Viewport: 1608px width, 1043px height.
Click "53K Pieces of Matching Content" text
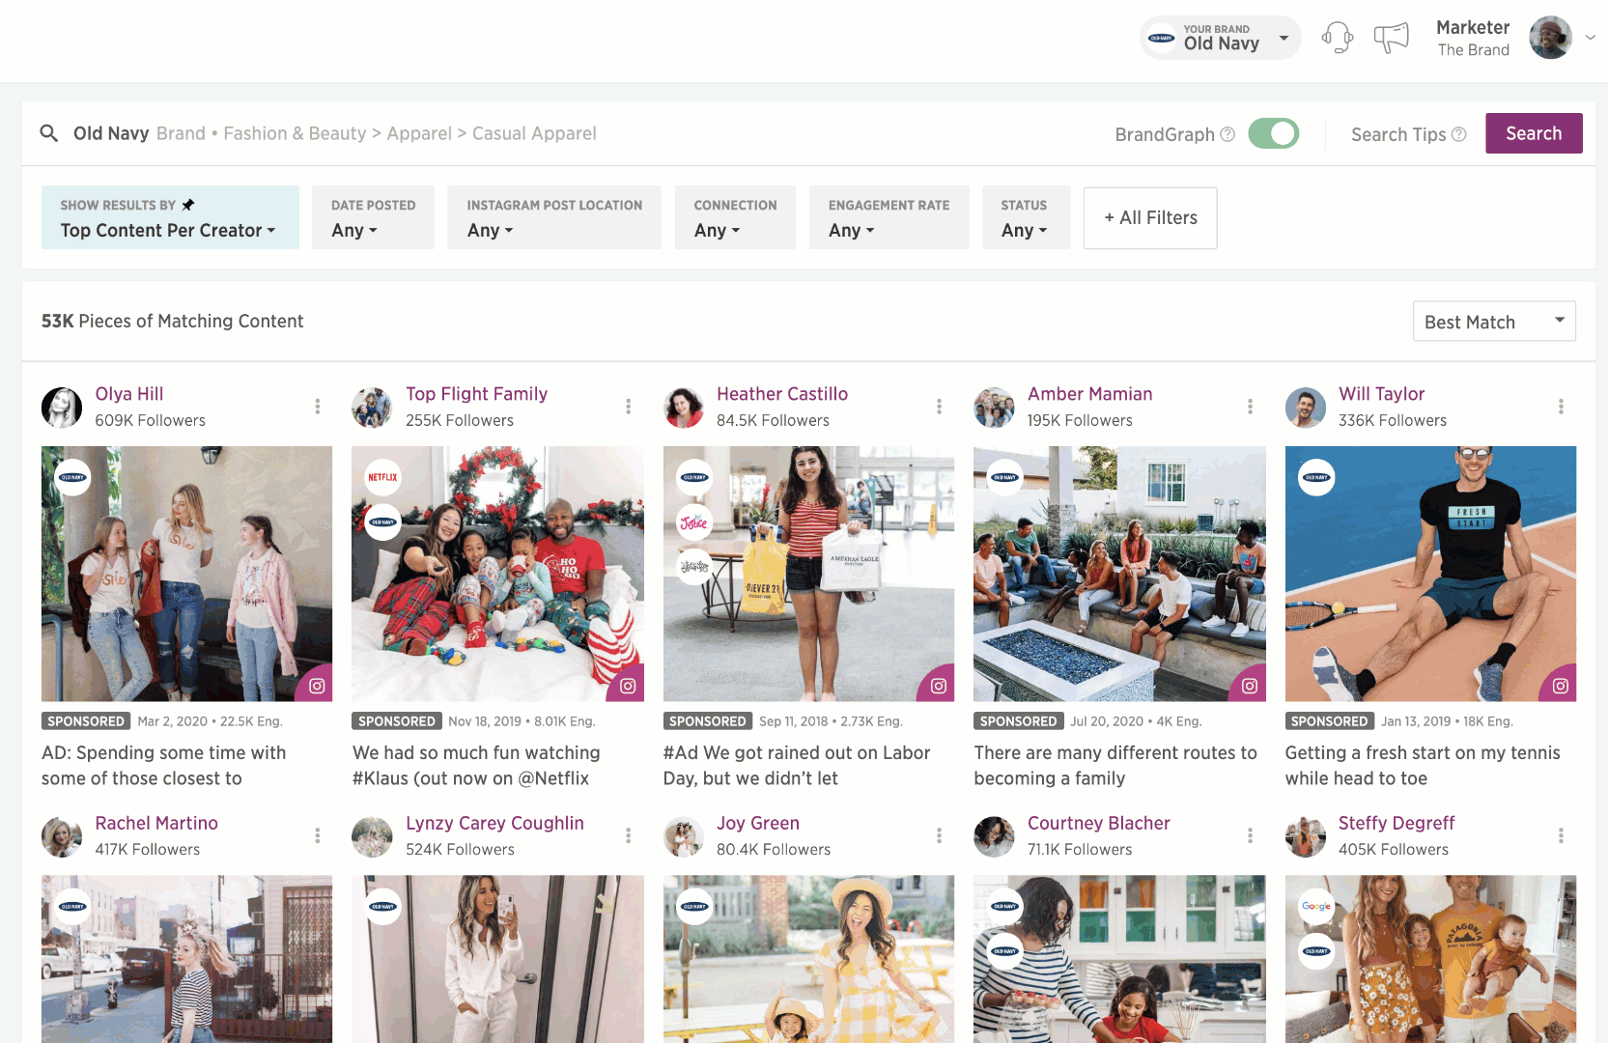click(x=172, y=321)
